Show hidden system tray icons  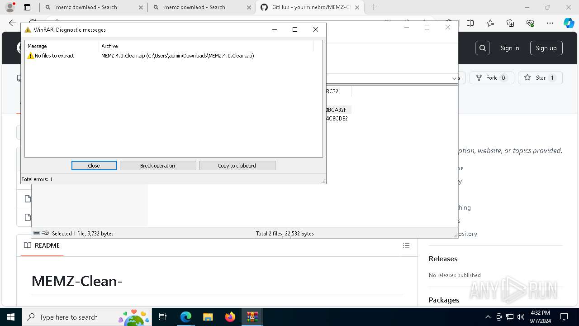[488, 317]
